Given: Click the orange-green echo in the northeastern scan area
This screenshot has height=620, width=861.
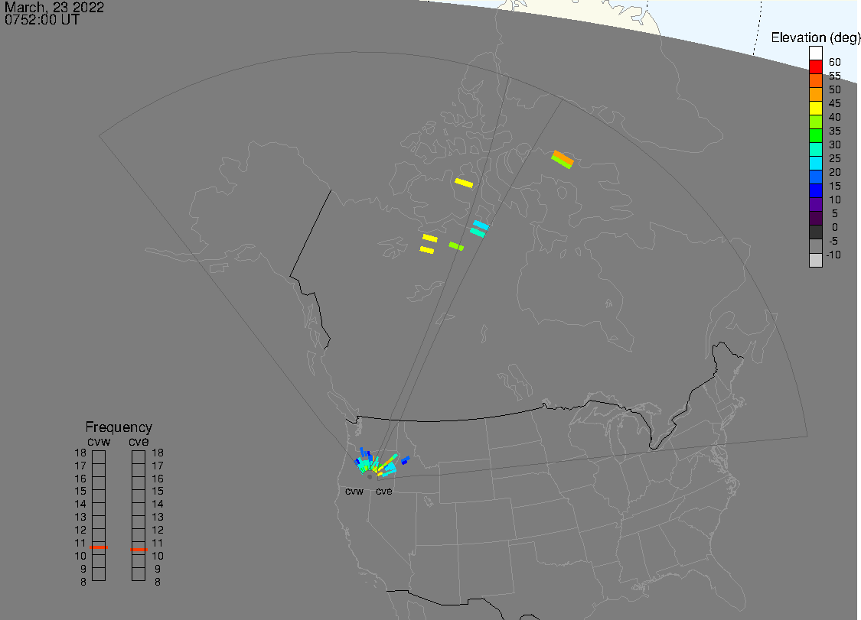Looking at the screenshot, I should (x=563, y=159).
